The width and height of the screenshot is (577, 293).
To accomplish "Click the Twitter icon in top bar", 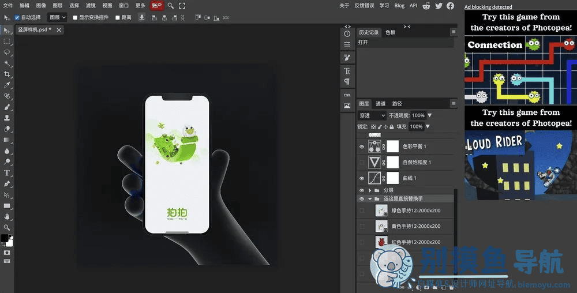I will click(x=439, y=6).
